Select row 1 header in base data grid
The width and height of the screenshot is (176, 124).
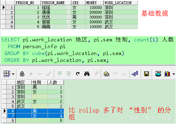pyautogui.click(x=10, y=8)
